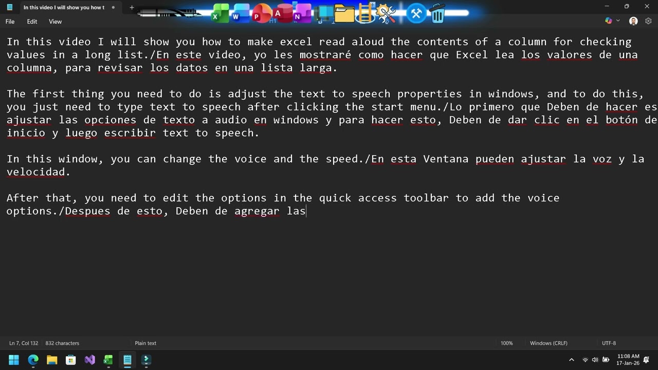Image resolution: width=658 pixels, height=370 pixels.
Task: Open Copilot in Notepad toolbar
Action: (609, 21)
